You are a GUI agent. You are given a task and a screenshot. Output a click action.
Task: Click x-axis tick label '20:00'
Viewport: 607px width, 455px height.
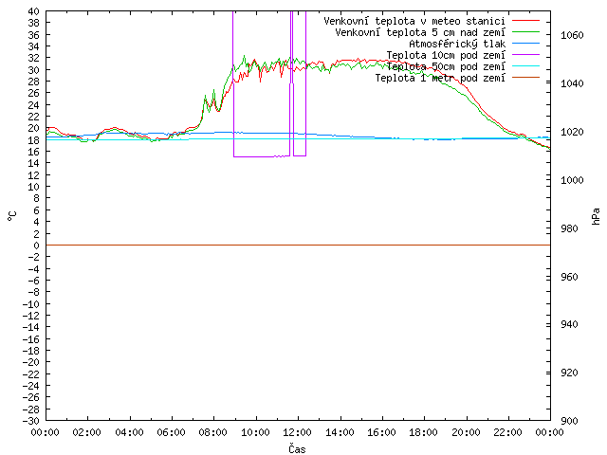(466, 432)
